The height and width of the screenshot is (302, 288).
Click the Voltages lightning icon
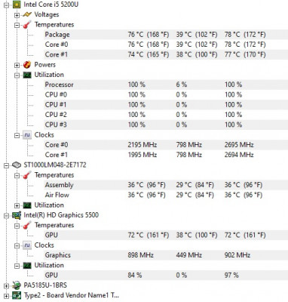coord(27,14)
